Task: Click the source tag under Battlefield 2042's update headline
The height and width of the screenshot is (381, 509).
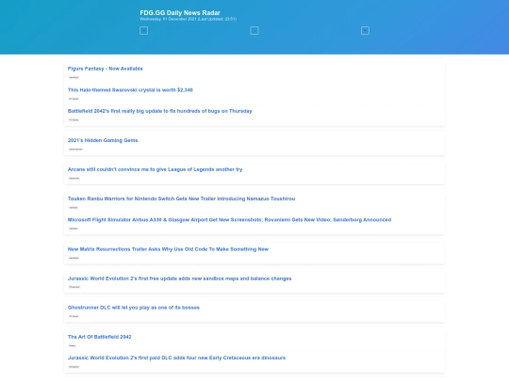Action: [74, 119]
